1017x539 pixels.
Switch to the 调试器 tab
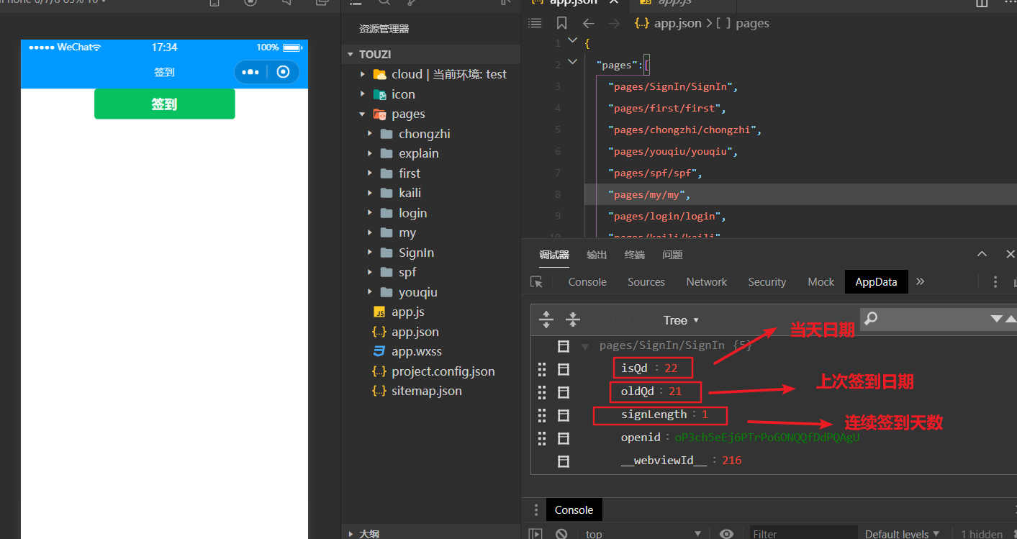pyautogui.click(x=554, y=255)
